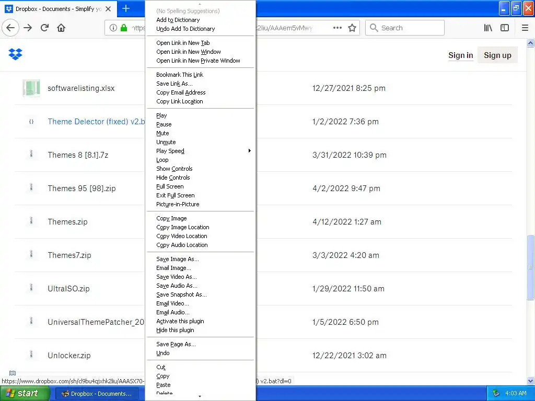
Task: Choose Paste from context menu
Action: (163, 385)
